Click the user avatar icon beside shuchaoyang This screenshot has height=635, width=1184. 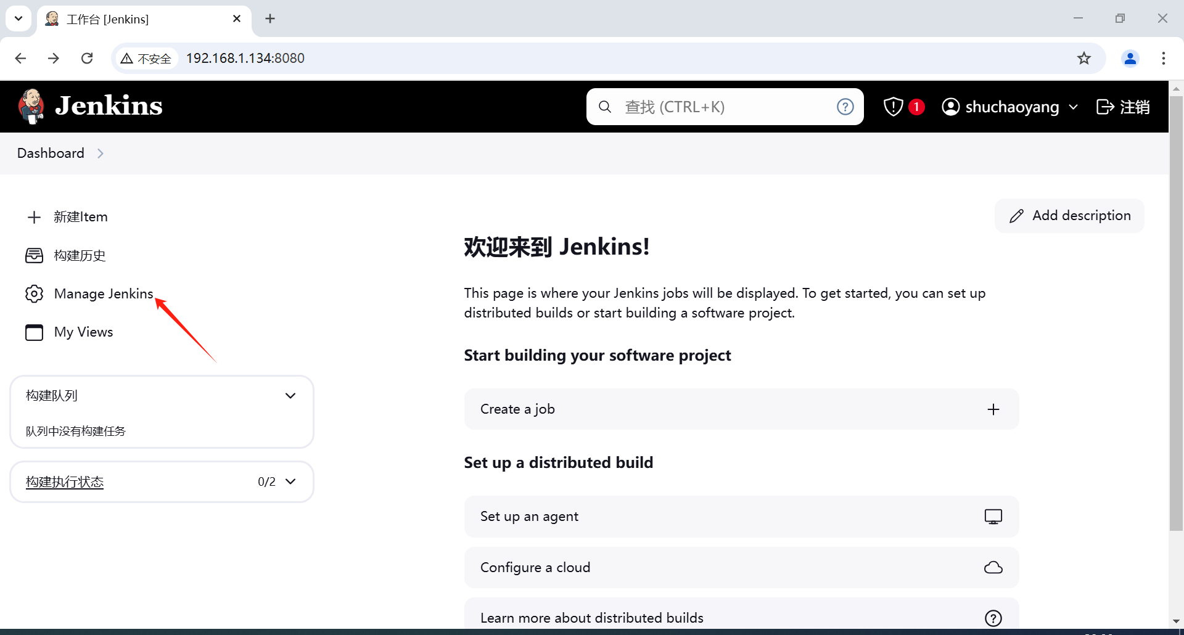coord(951,107)
